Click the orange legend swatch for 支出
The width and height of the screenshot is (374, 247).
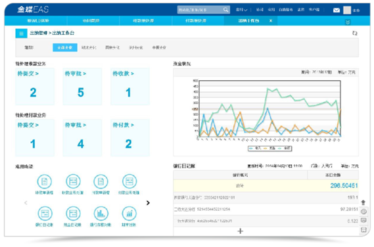(x=265, y=148)
